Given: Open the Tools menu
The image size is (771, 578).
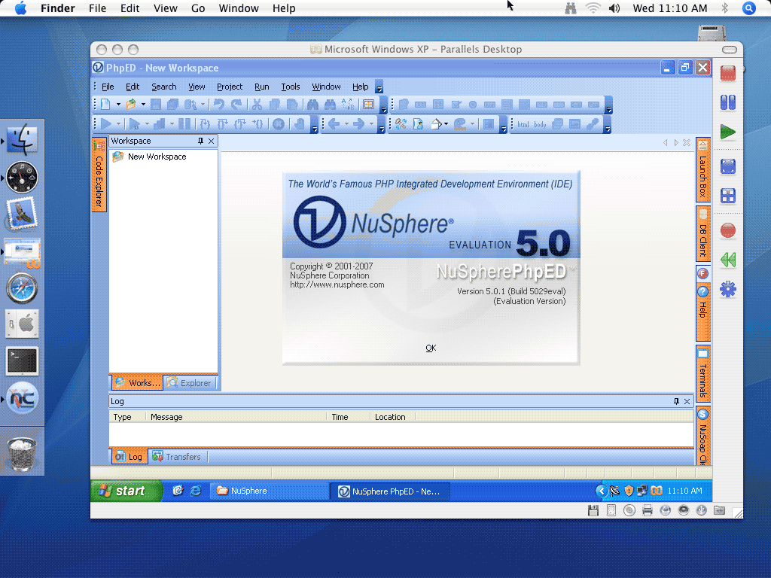Looking at the screenshot, I should [x=290, y=87].
